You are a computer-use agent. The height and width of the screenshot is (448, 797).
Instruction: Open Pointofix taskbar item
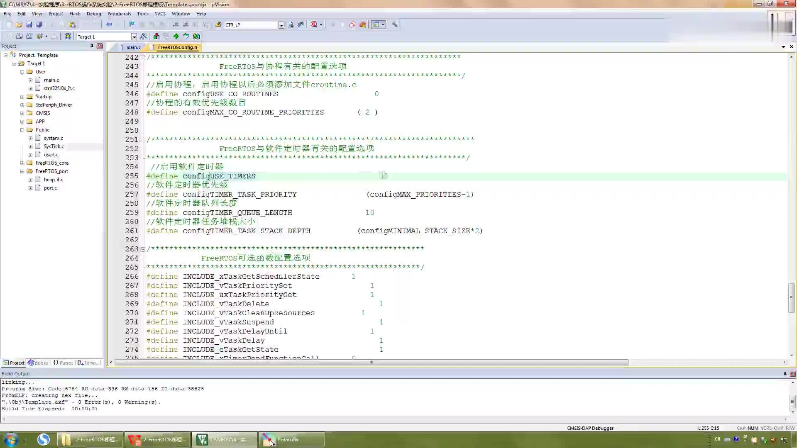coord(292,440)
